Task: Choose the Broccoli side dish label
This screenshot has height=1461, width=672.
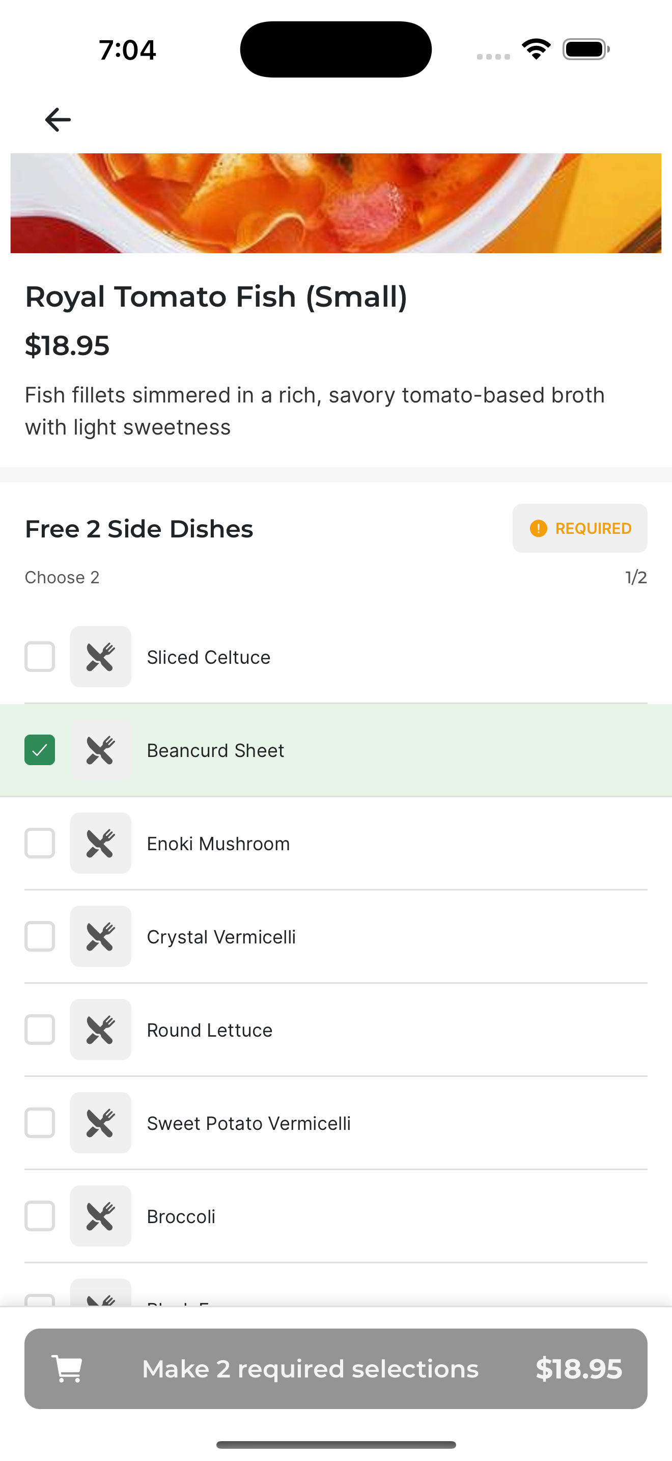Action: (181, 1216)
